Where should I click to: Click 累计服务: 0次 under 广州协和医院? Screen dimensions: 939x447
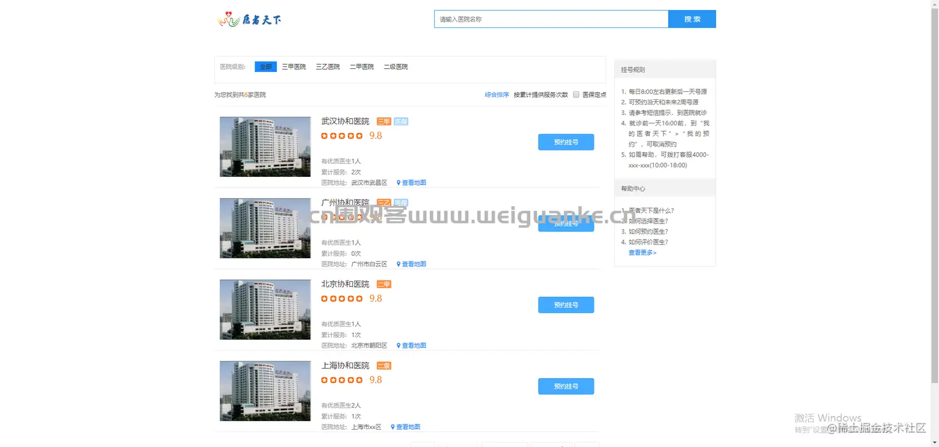[x=341, y=253]
